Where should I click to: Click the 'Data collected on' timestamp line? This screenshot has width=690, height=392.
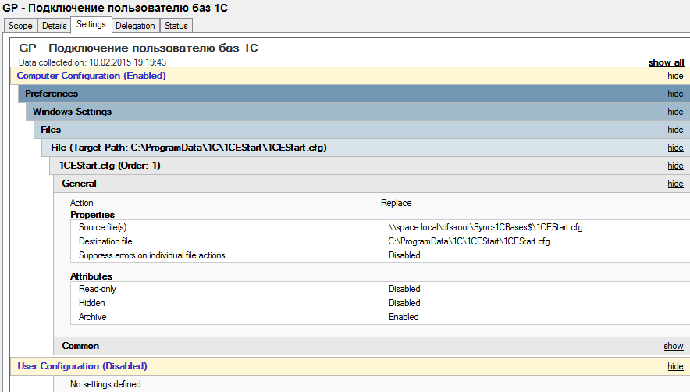[92, 62]
